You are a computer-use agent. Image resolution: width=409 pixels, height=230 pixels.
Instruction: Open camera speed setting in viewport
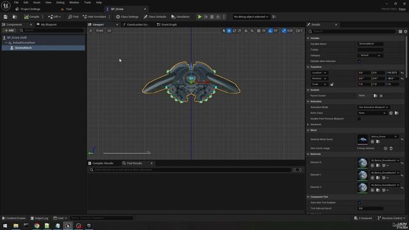299,31
